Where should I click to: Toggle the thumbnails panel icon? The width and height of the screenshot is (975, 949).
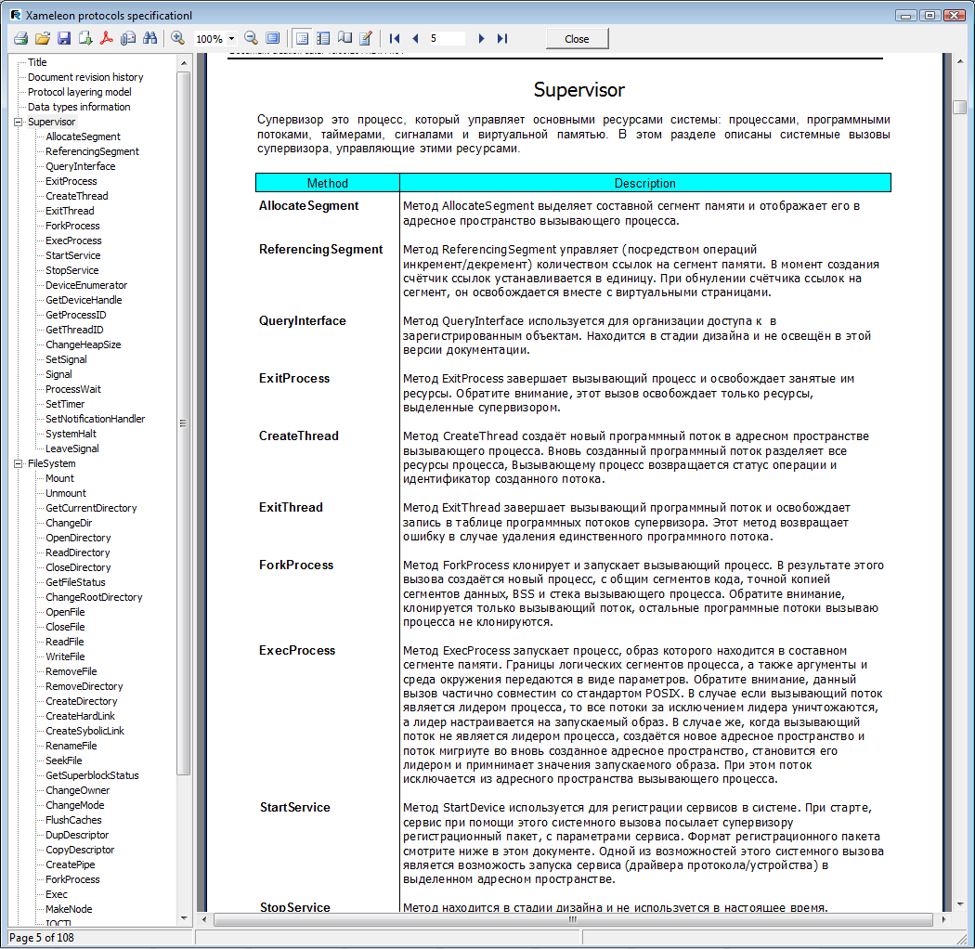click(323, 39)
